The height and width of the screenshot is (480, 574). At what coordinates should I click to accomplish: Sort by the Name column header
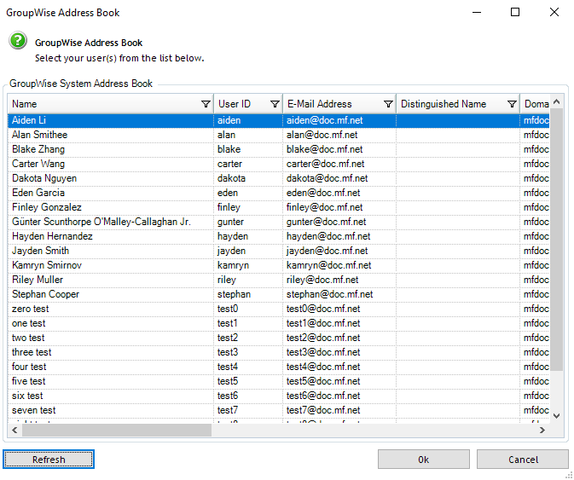(102, 104)
